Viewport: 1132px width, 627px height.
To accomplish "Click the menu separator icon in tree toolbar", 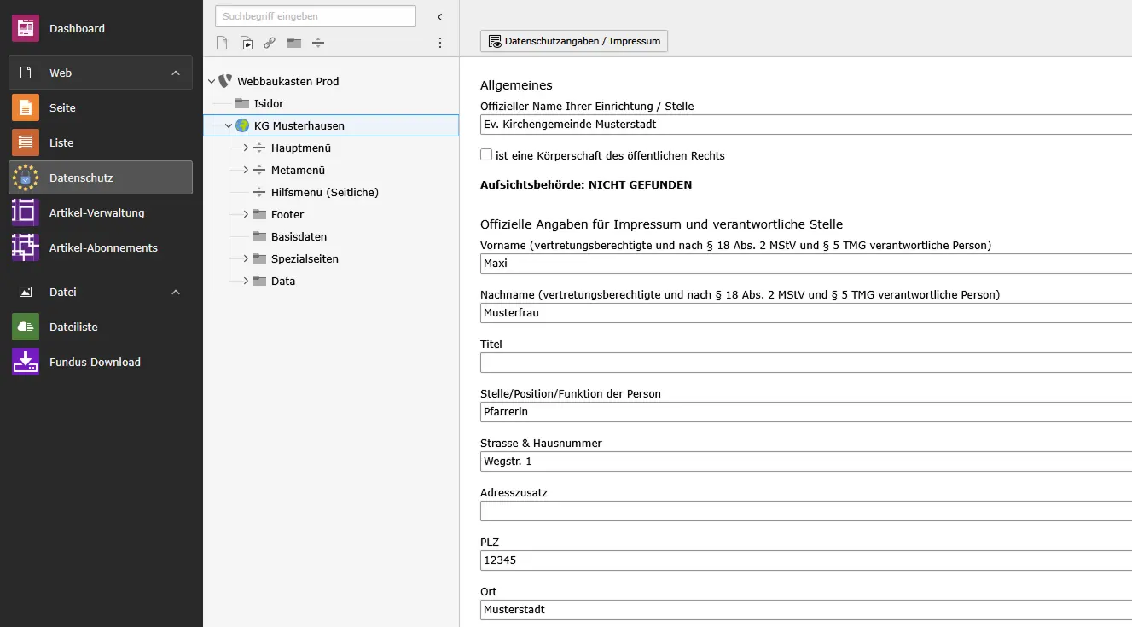I will point(318,43).
